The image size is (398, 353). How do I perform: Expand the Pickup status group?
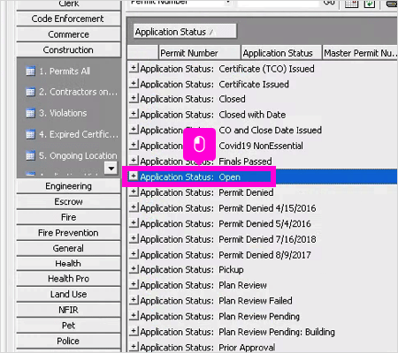[134, 269]
